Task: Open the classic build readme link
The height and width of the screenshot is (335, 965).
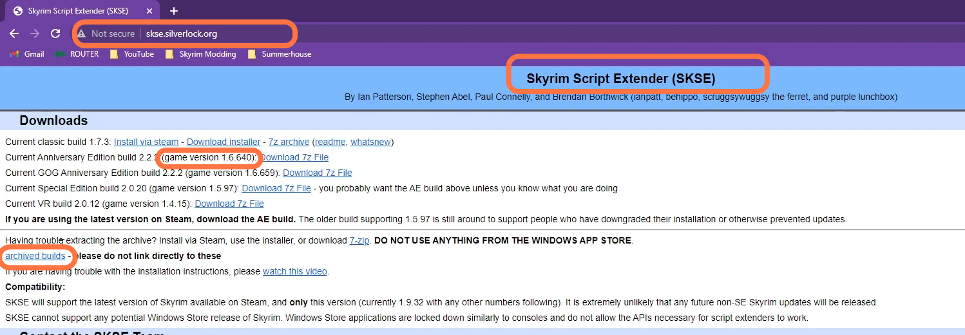Action: 330,142
